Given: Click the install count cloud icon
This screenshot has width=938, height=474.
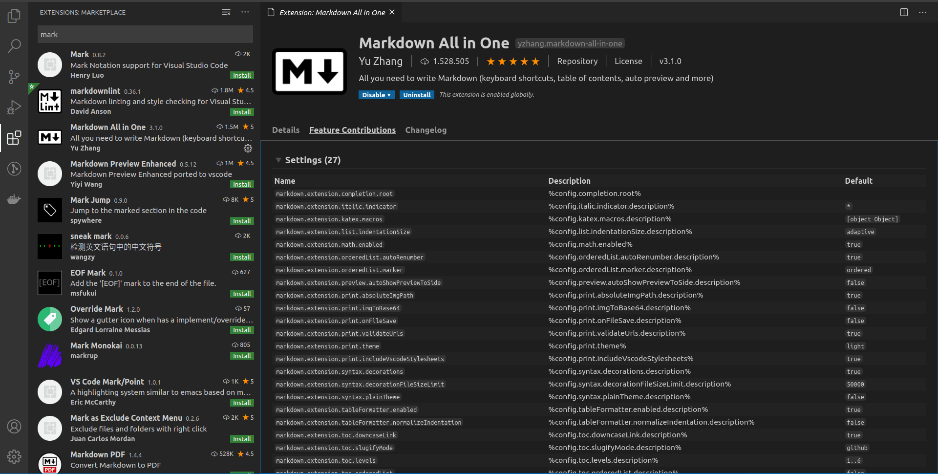Looking at the screenshot, I should coord(425,62).
